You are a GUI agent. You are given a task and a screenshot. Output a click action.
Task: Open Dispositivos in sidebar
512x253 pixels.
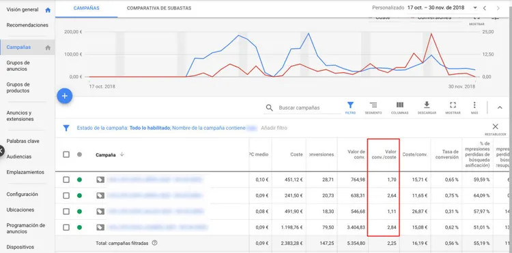coord(20,247)
